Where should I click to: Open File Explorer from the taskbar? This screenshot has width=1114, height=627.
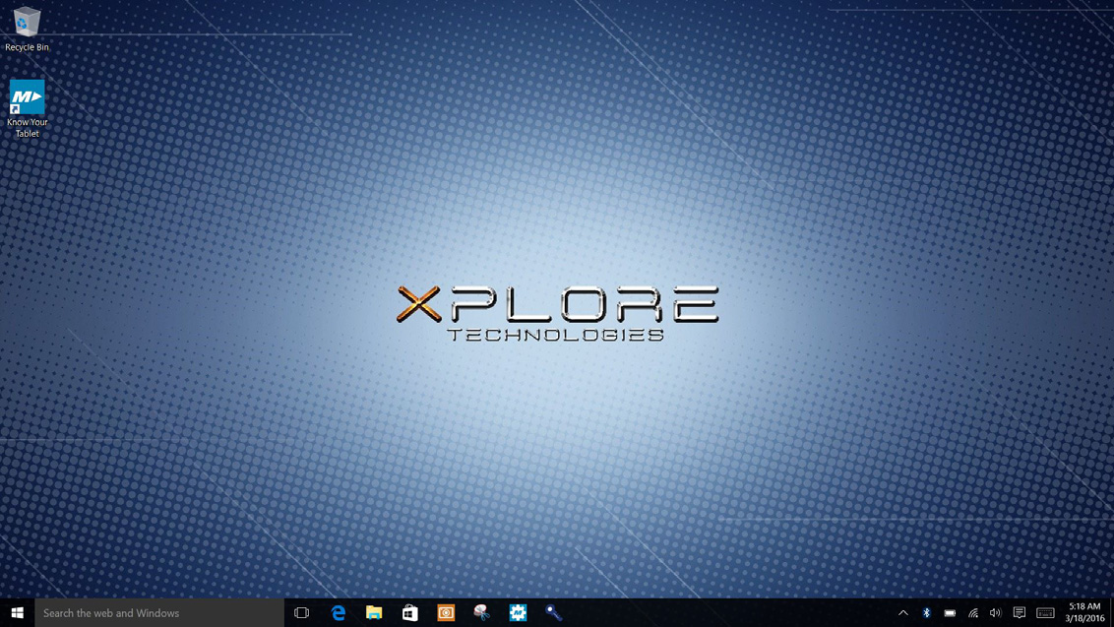(x=374, y=613)
